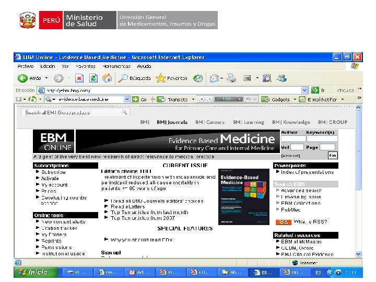
Task: Open the Archivo menu
Action: [x=26, y=66]
